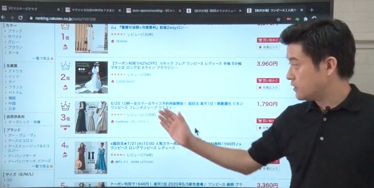Add rank 2 item to 買い物かご

268,81
